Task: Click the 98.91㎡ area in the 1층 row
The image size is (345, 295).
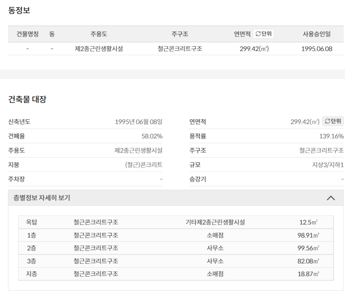Action: click(x=308, y=235)
